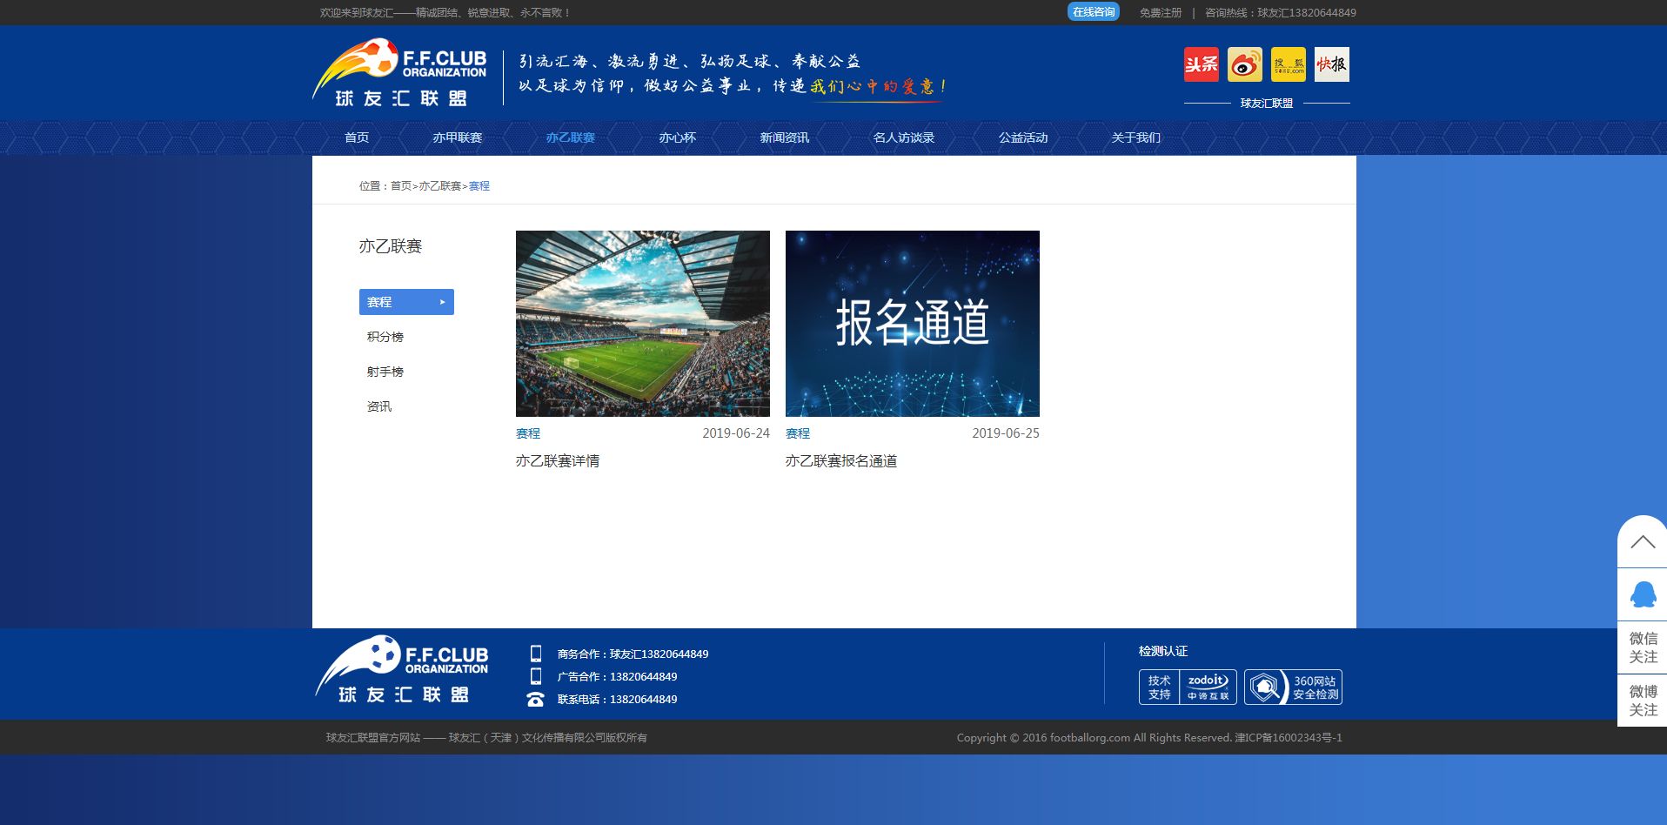This screenshot has width=1667, height=825.
Task: Open the Sohu social icon
Action: 1288,64
